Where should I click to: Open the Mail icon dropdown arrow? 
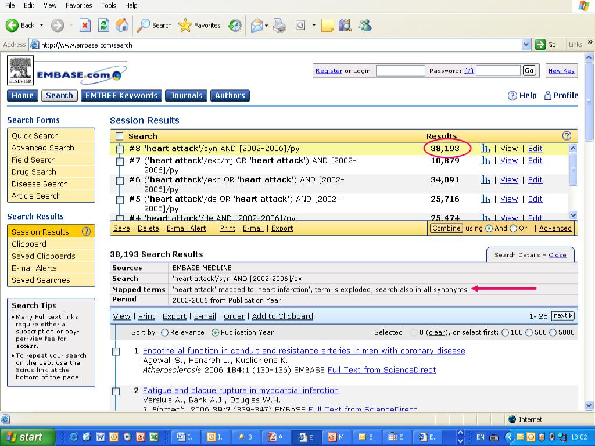point(266,26)
